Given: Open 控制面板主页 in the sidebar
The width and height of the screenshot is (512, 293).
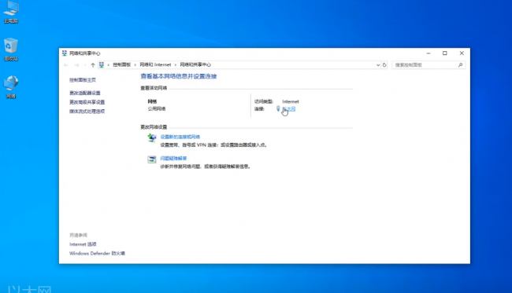Looking at the screenshot, I should pyautogui.click(x=83, y=80).
